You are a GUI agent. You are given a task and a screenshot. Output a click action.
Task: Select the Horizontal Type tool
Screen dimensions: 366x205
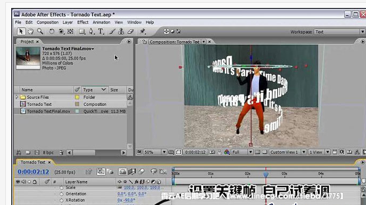click(101, 31)
